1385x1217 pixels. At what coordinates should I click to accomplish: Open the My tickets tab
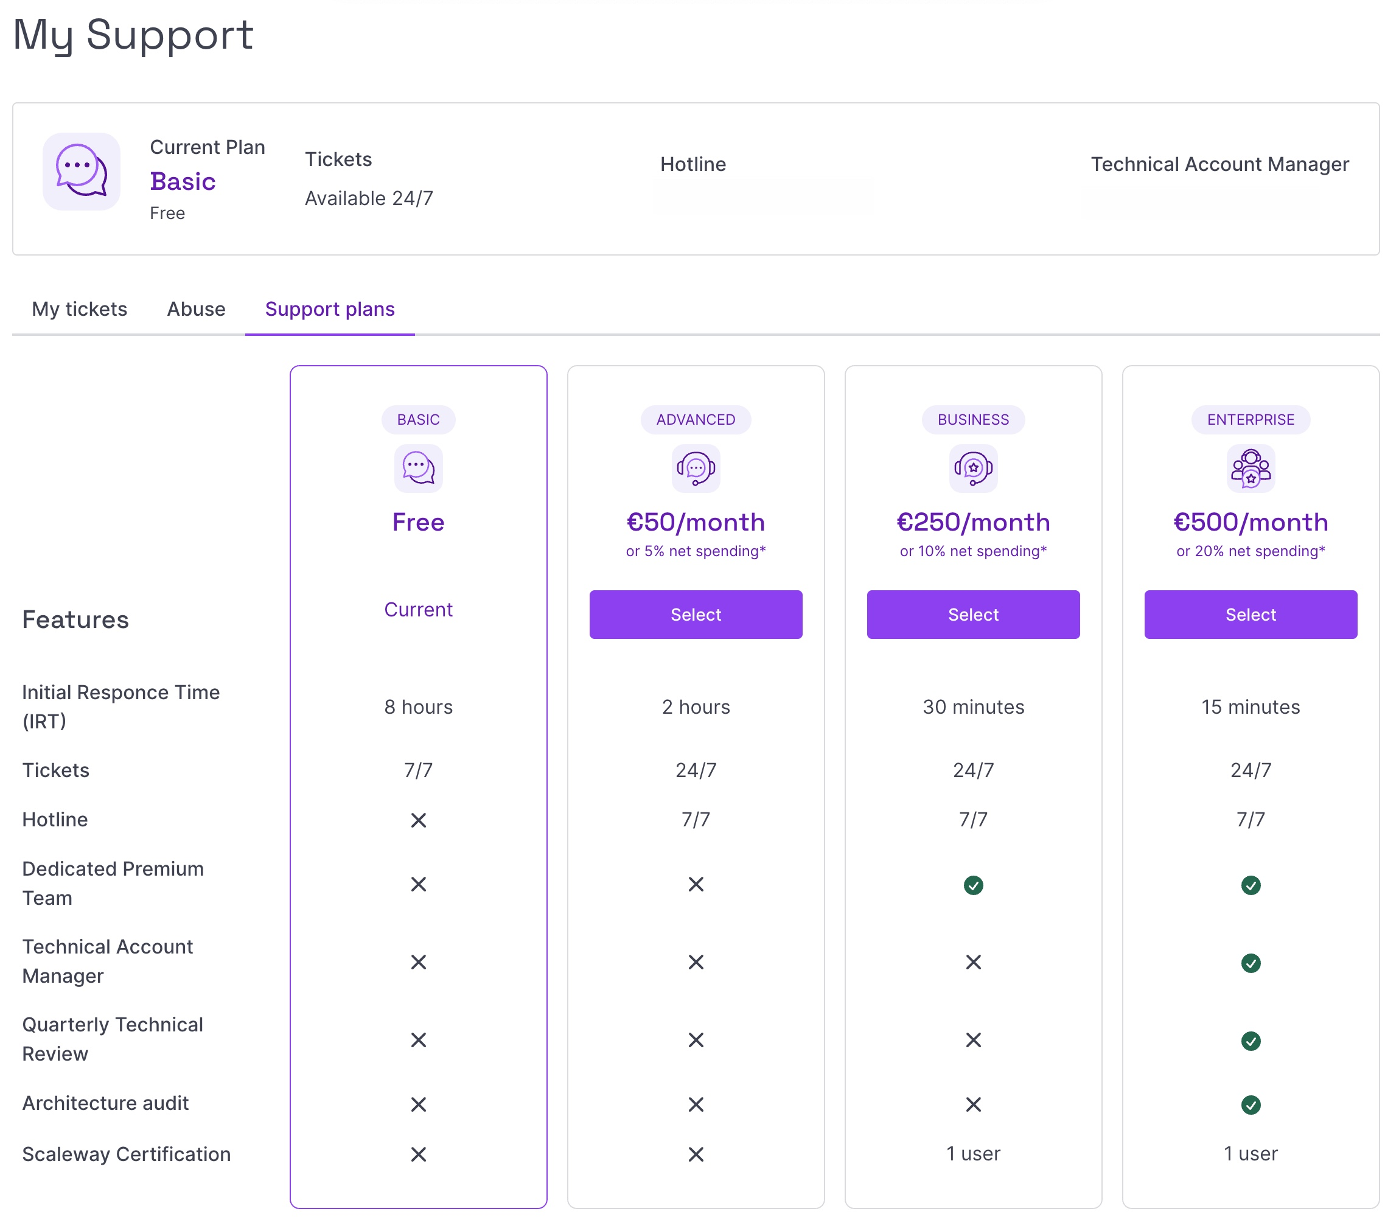click(79, 309)
